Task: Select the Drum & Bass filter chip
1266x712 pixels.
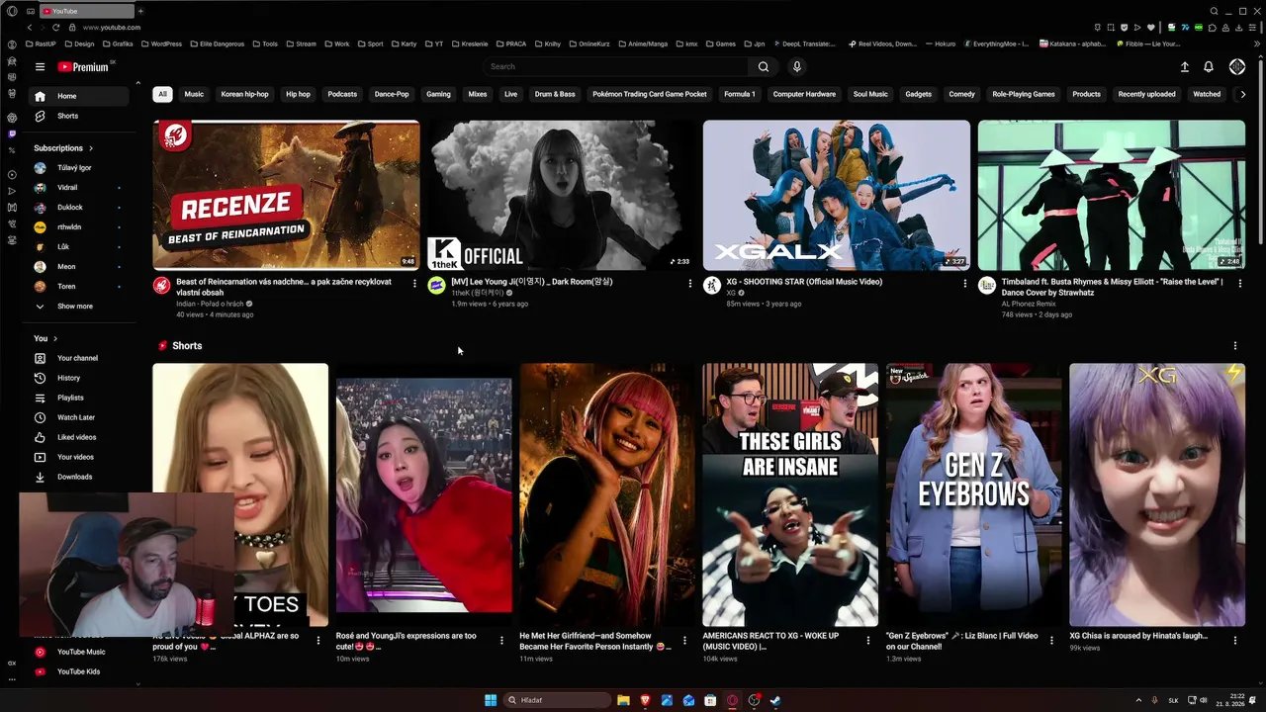Action: 555,94
